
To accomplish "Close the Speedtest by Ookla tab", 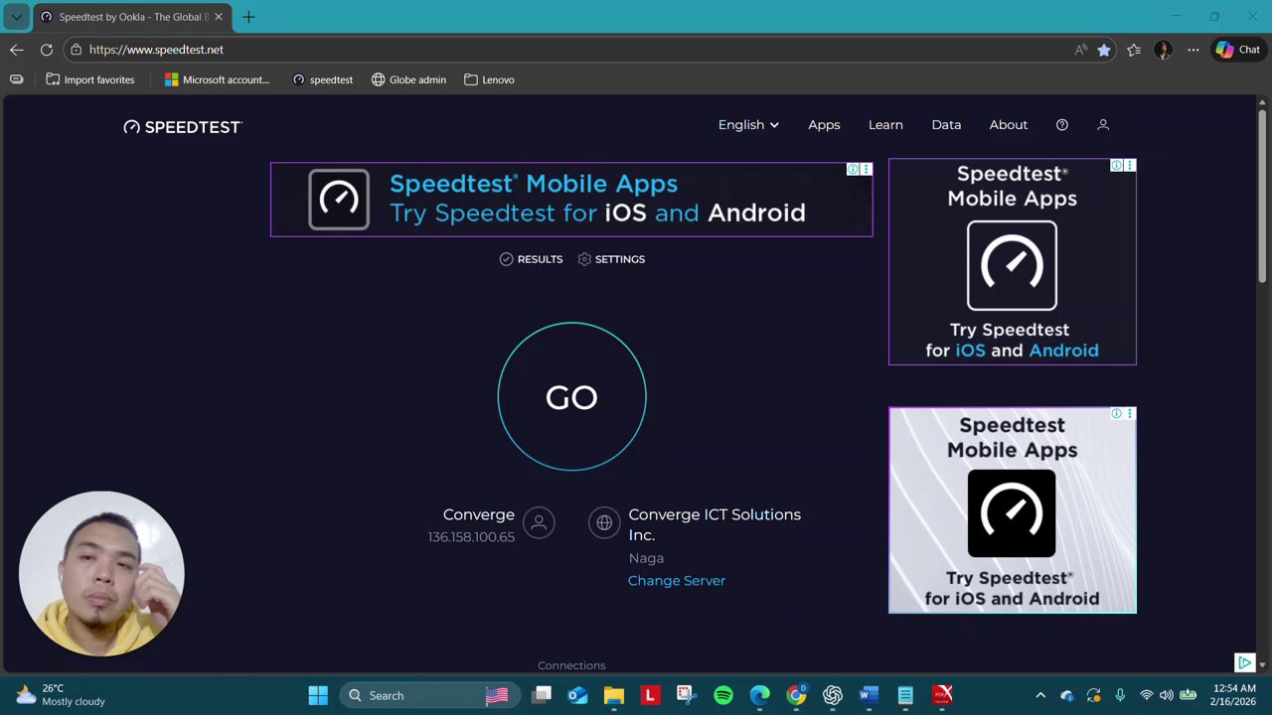I will pyautogui.click(x=219, y=17).
